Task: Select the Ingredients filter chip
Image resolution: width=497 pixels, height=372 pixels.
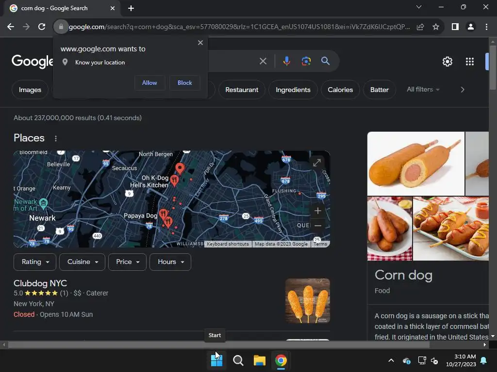Action: (293, 90)
